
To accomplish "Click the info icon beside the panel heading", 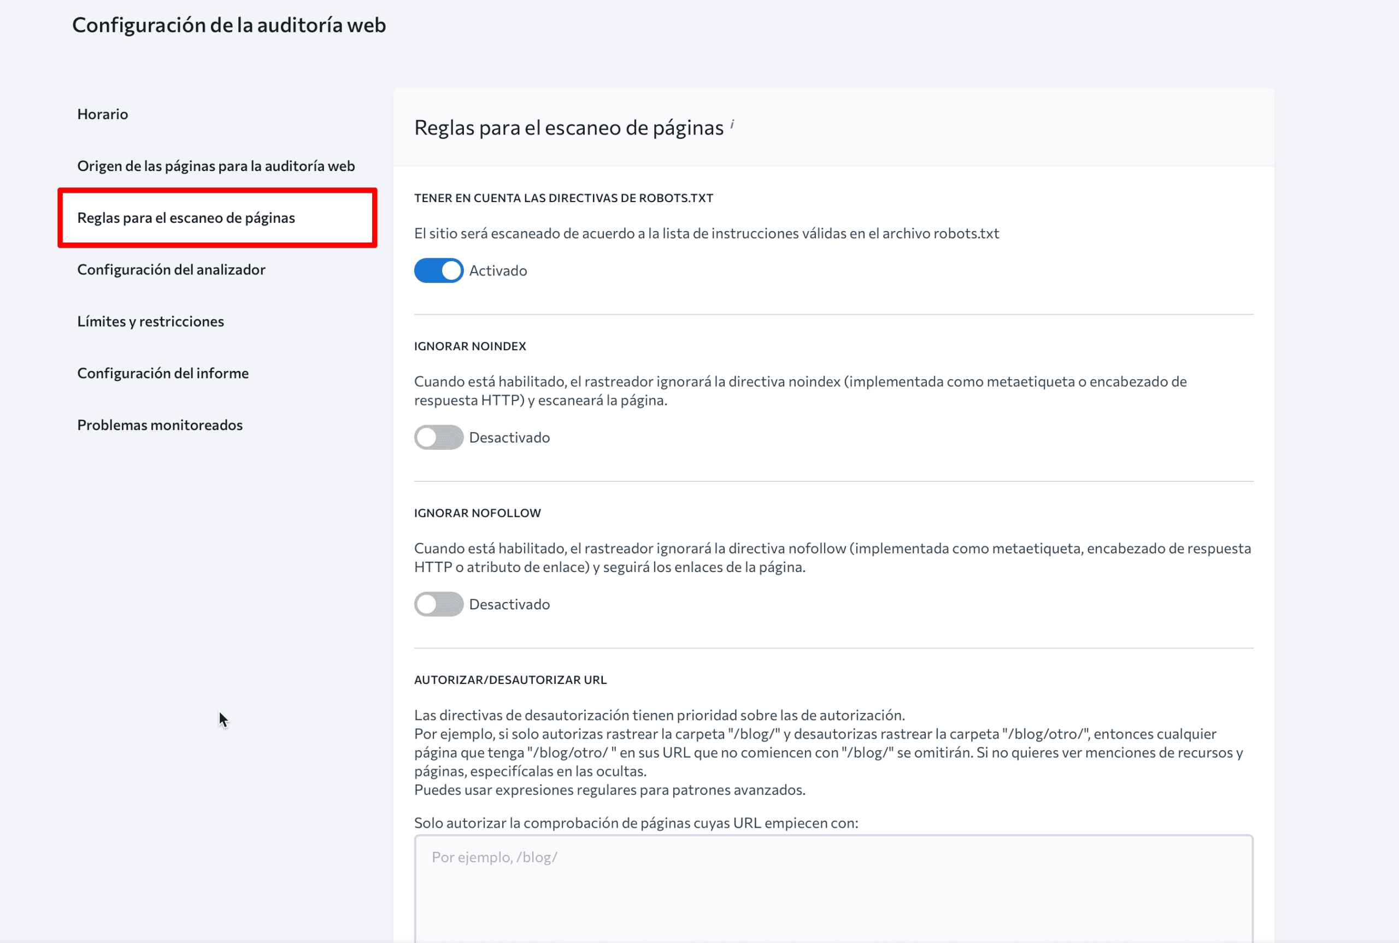I will (x=732, y=124).
